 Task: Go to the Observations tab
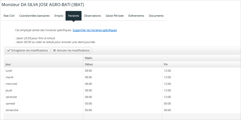[x=92, y=16]
